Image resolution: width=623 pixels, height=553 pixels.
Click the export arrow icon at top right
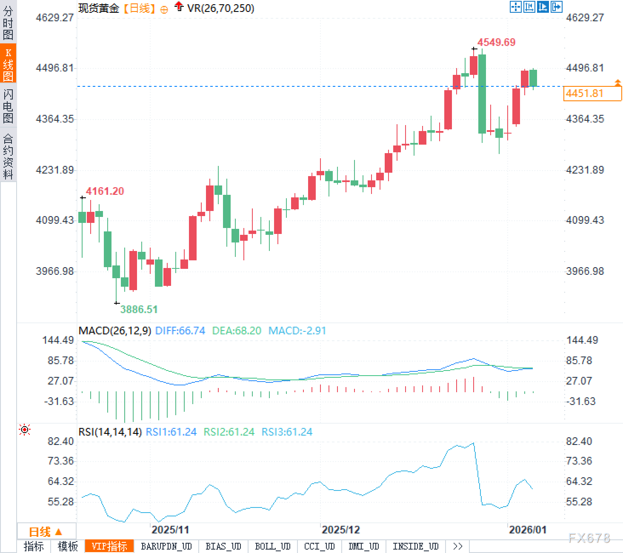556,7
